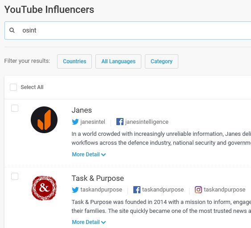Screen dimensions: 251x228
Task: Expand More Detail for Task & Purpose
Action: click(x=89, y=222)
